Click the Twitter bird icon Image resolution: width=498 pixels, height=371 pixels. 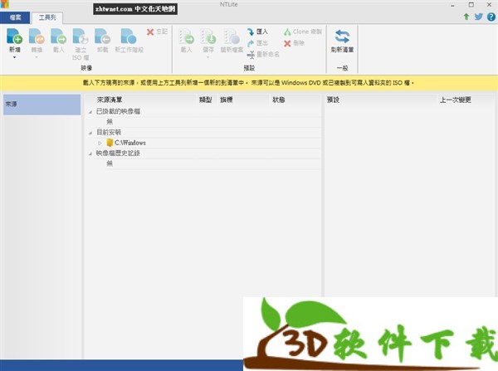(x=479, y=17)
